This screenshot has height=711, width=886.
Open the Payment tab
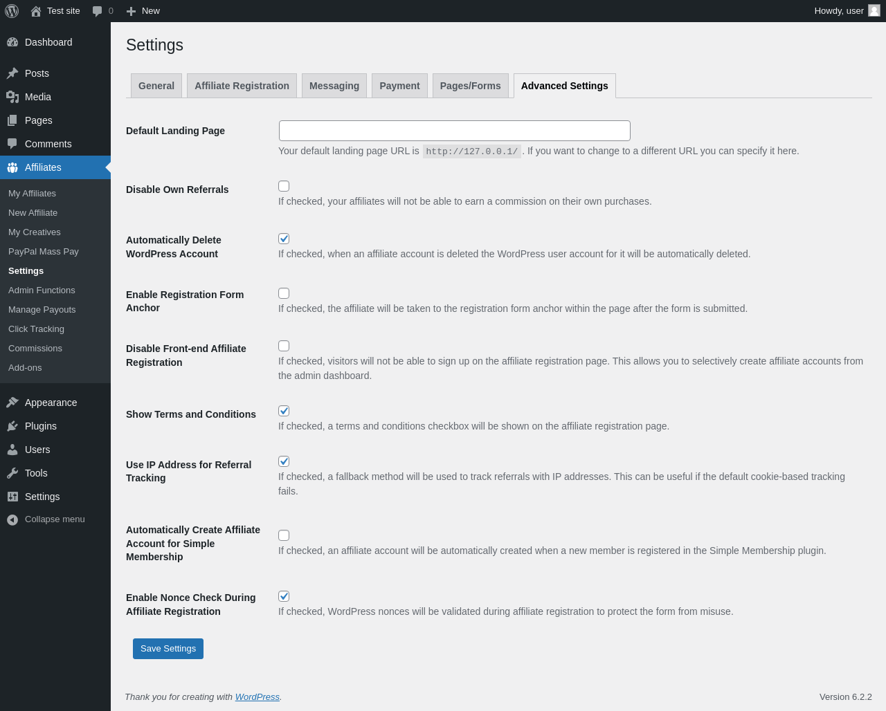399,86
